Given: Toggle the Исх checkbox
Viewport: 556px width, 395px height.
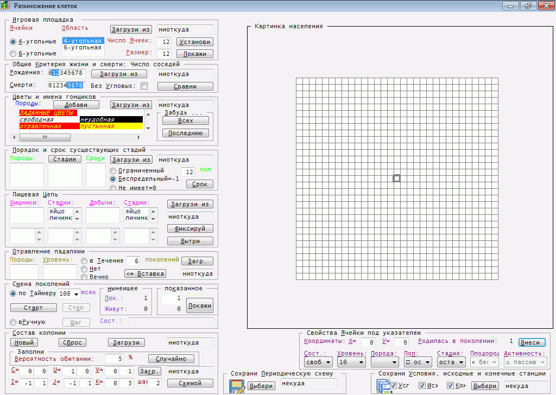Looking at the screenshot, I should pyautogui.click(x=422, y=385).
